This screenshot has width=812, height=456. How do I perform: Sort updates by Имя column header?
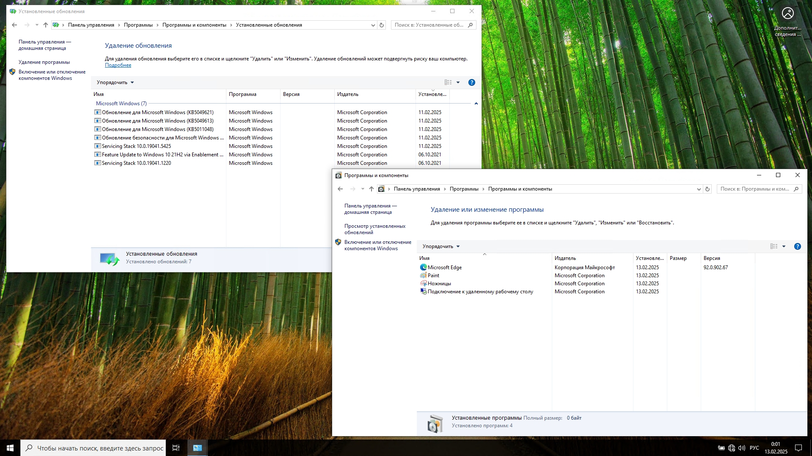click(159, 94)
